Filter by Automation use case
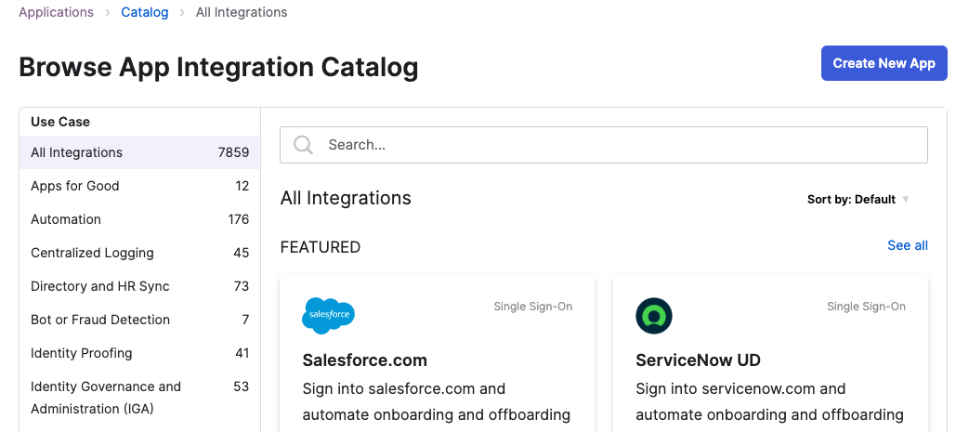Screen dimensions: 969x432 [x=139, y=219]
